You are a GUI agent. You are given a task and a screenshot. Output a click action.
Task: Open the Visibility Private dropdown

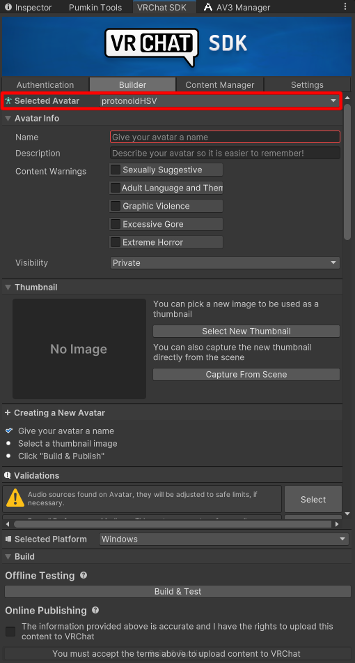pos(225,262)
